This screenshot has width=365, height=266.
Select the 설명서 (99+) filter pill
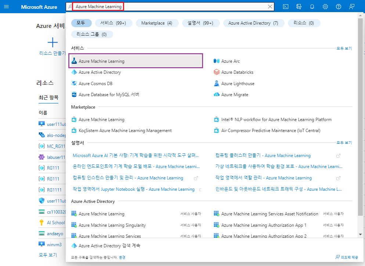tap(200, 23)
